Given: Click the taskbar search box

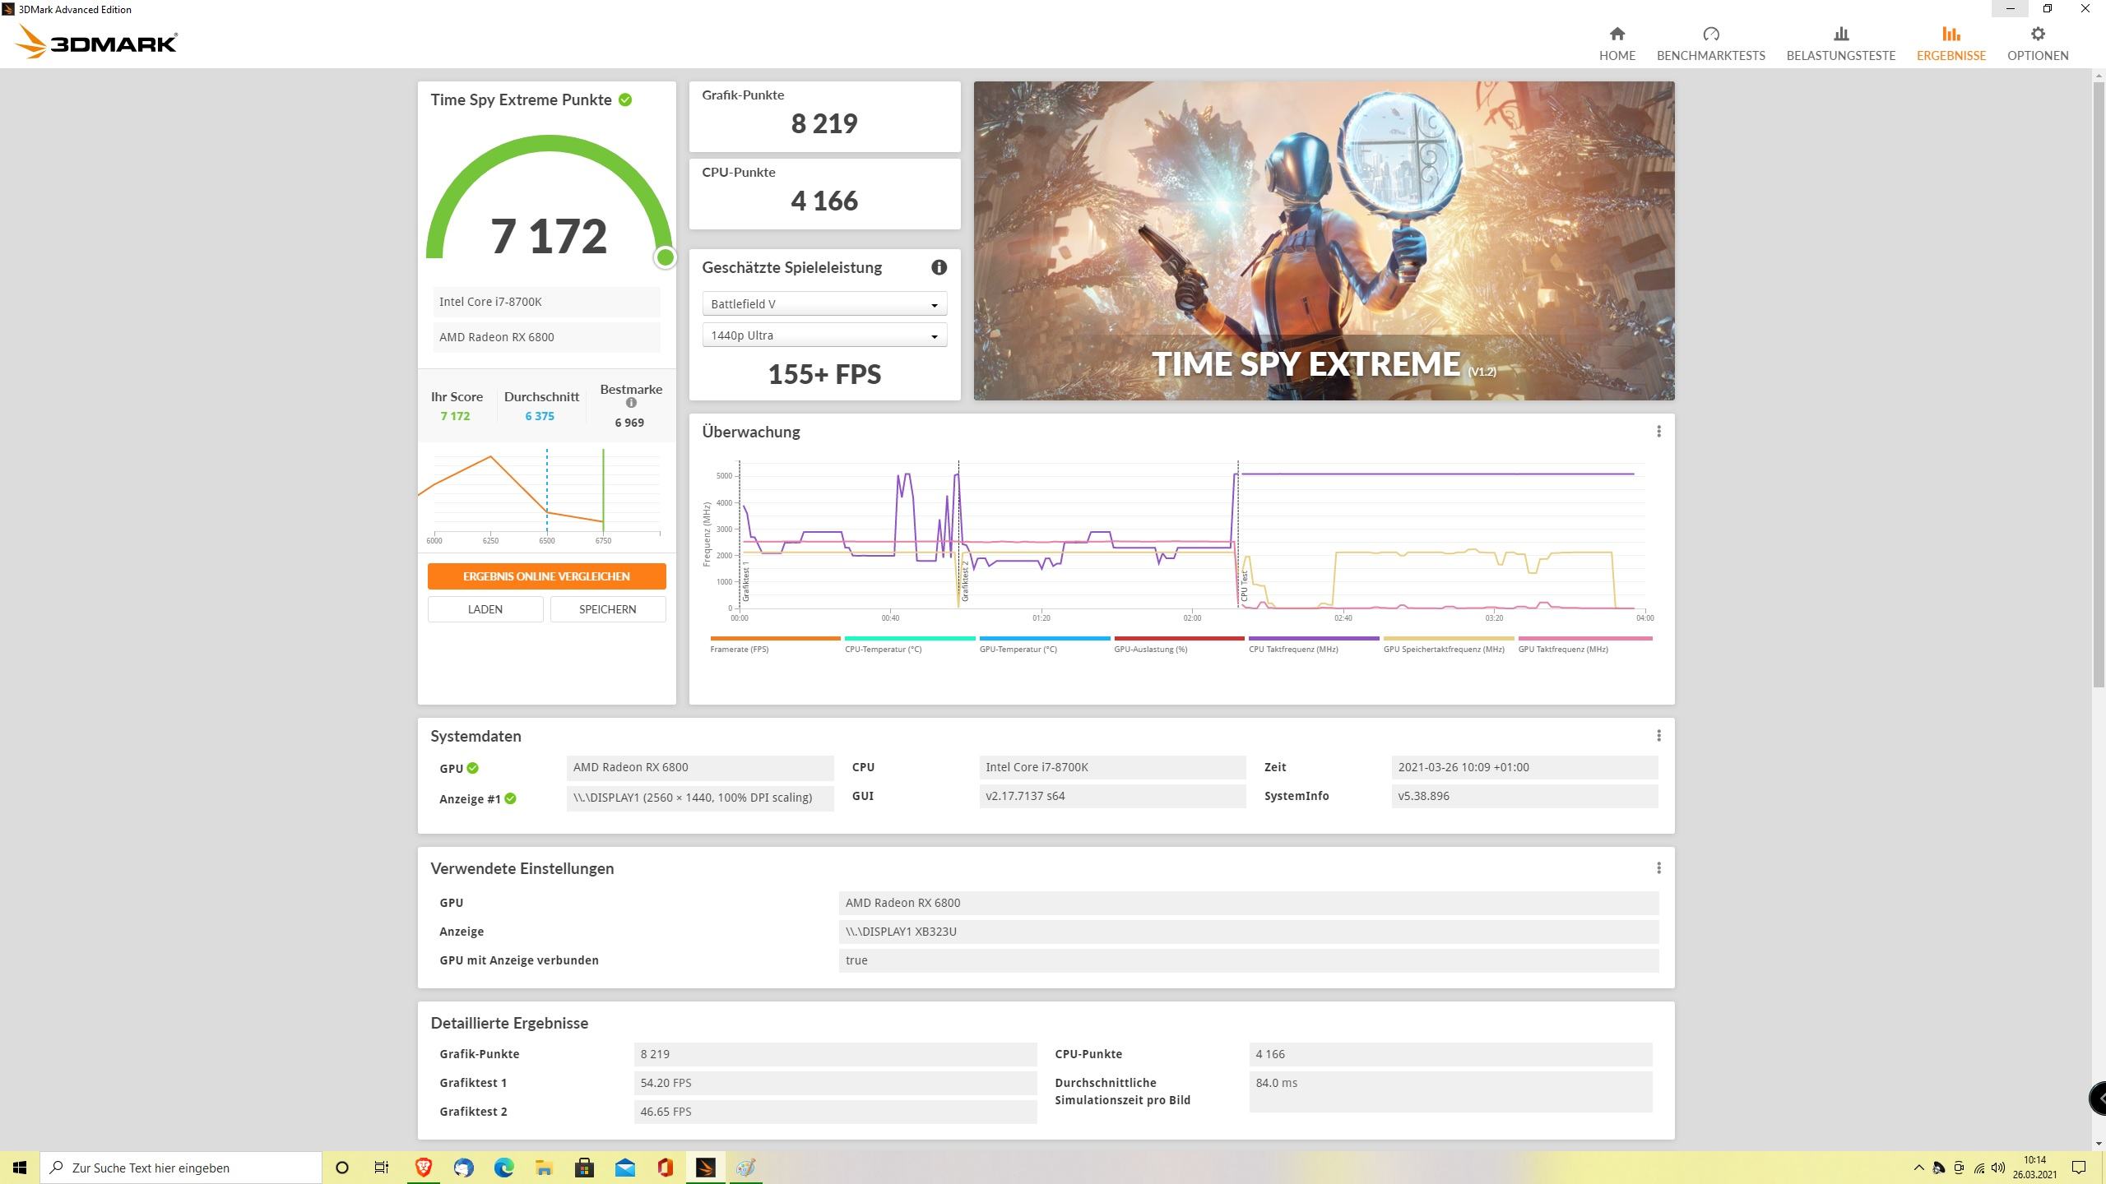Looking at the screenshot, I should 181,1168.
